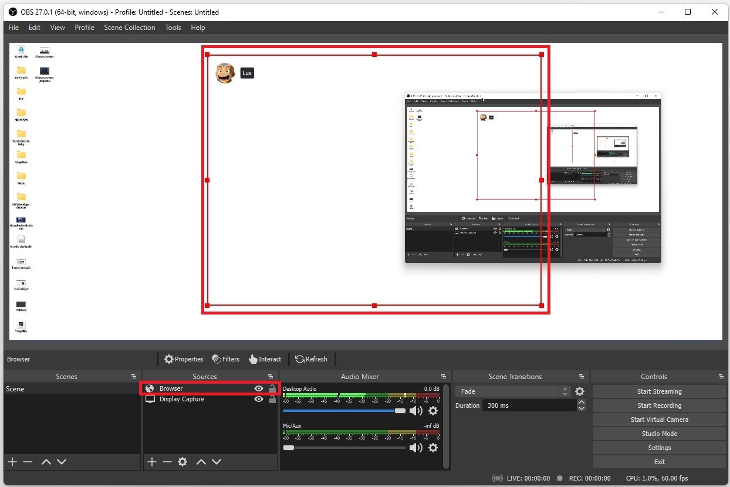Move the source up in list
Screen dimensions: 730x487
point(201,462)
